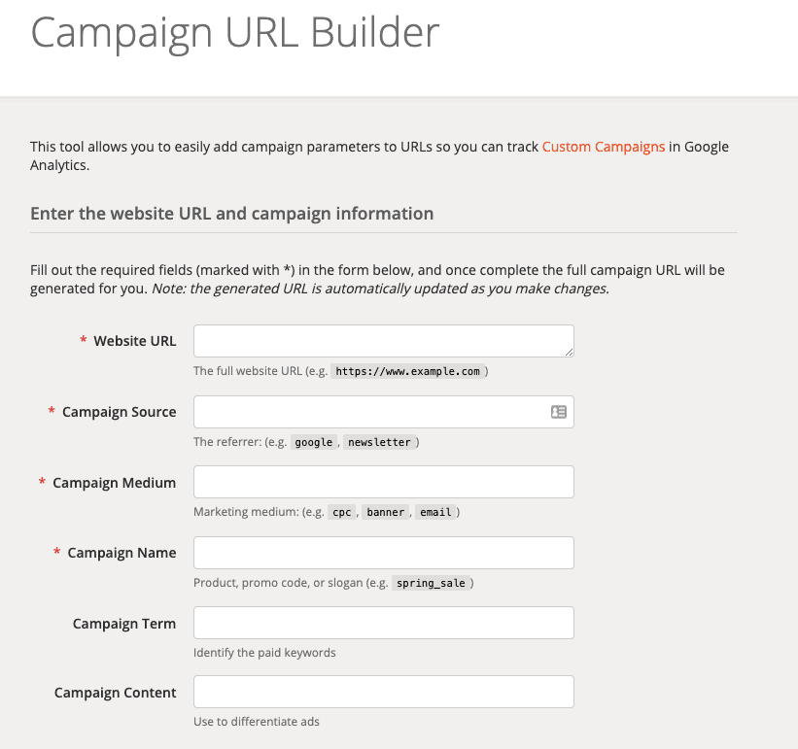
Task: Click inside the Campaign Content field
Action: (384, 692)
